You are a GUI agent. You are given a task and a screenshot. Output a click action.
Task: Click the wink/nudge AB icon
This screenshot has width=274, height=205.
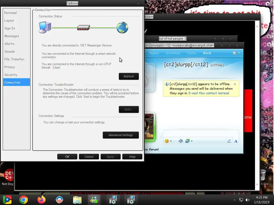181,141
